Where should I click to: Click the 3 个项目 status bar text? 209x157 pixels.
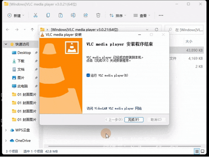pyautogui.click(x=12, y=151)
